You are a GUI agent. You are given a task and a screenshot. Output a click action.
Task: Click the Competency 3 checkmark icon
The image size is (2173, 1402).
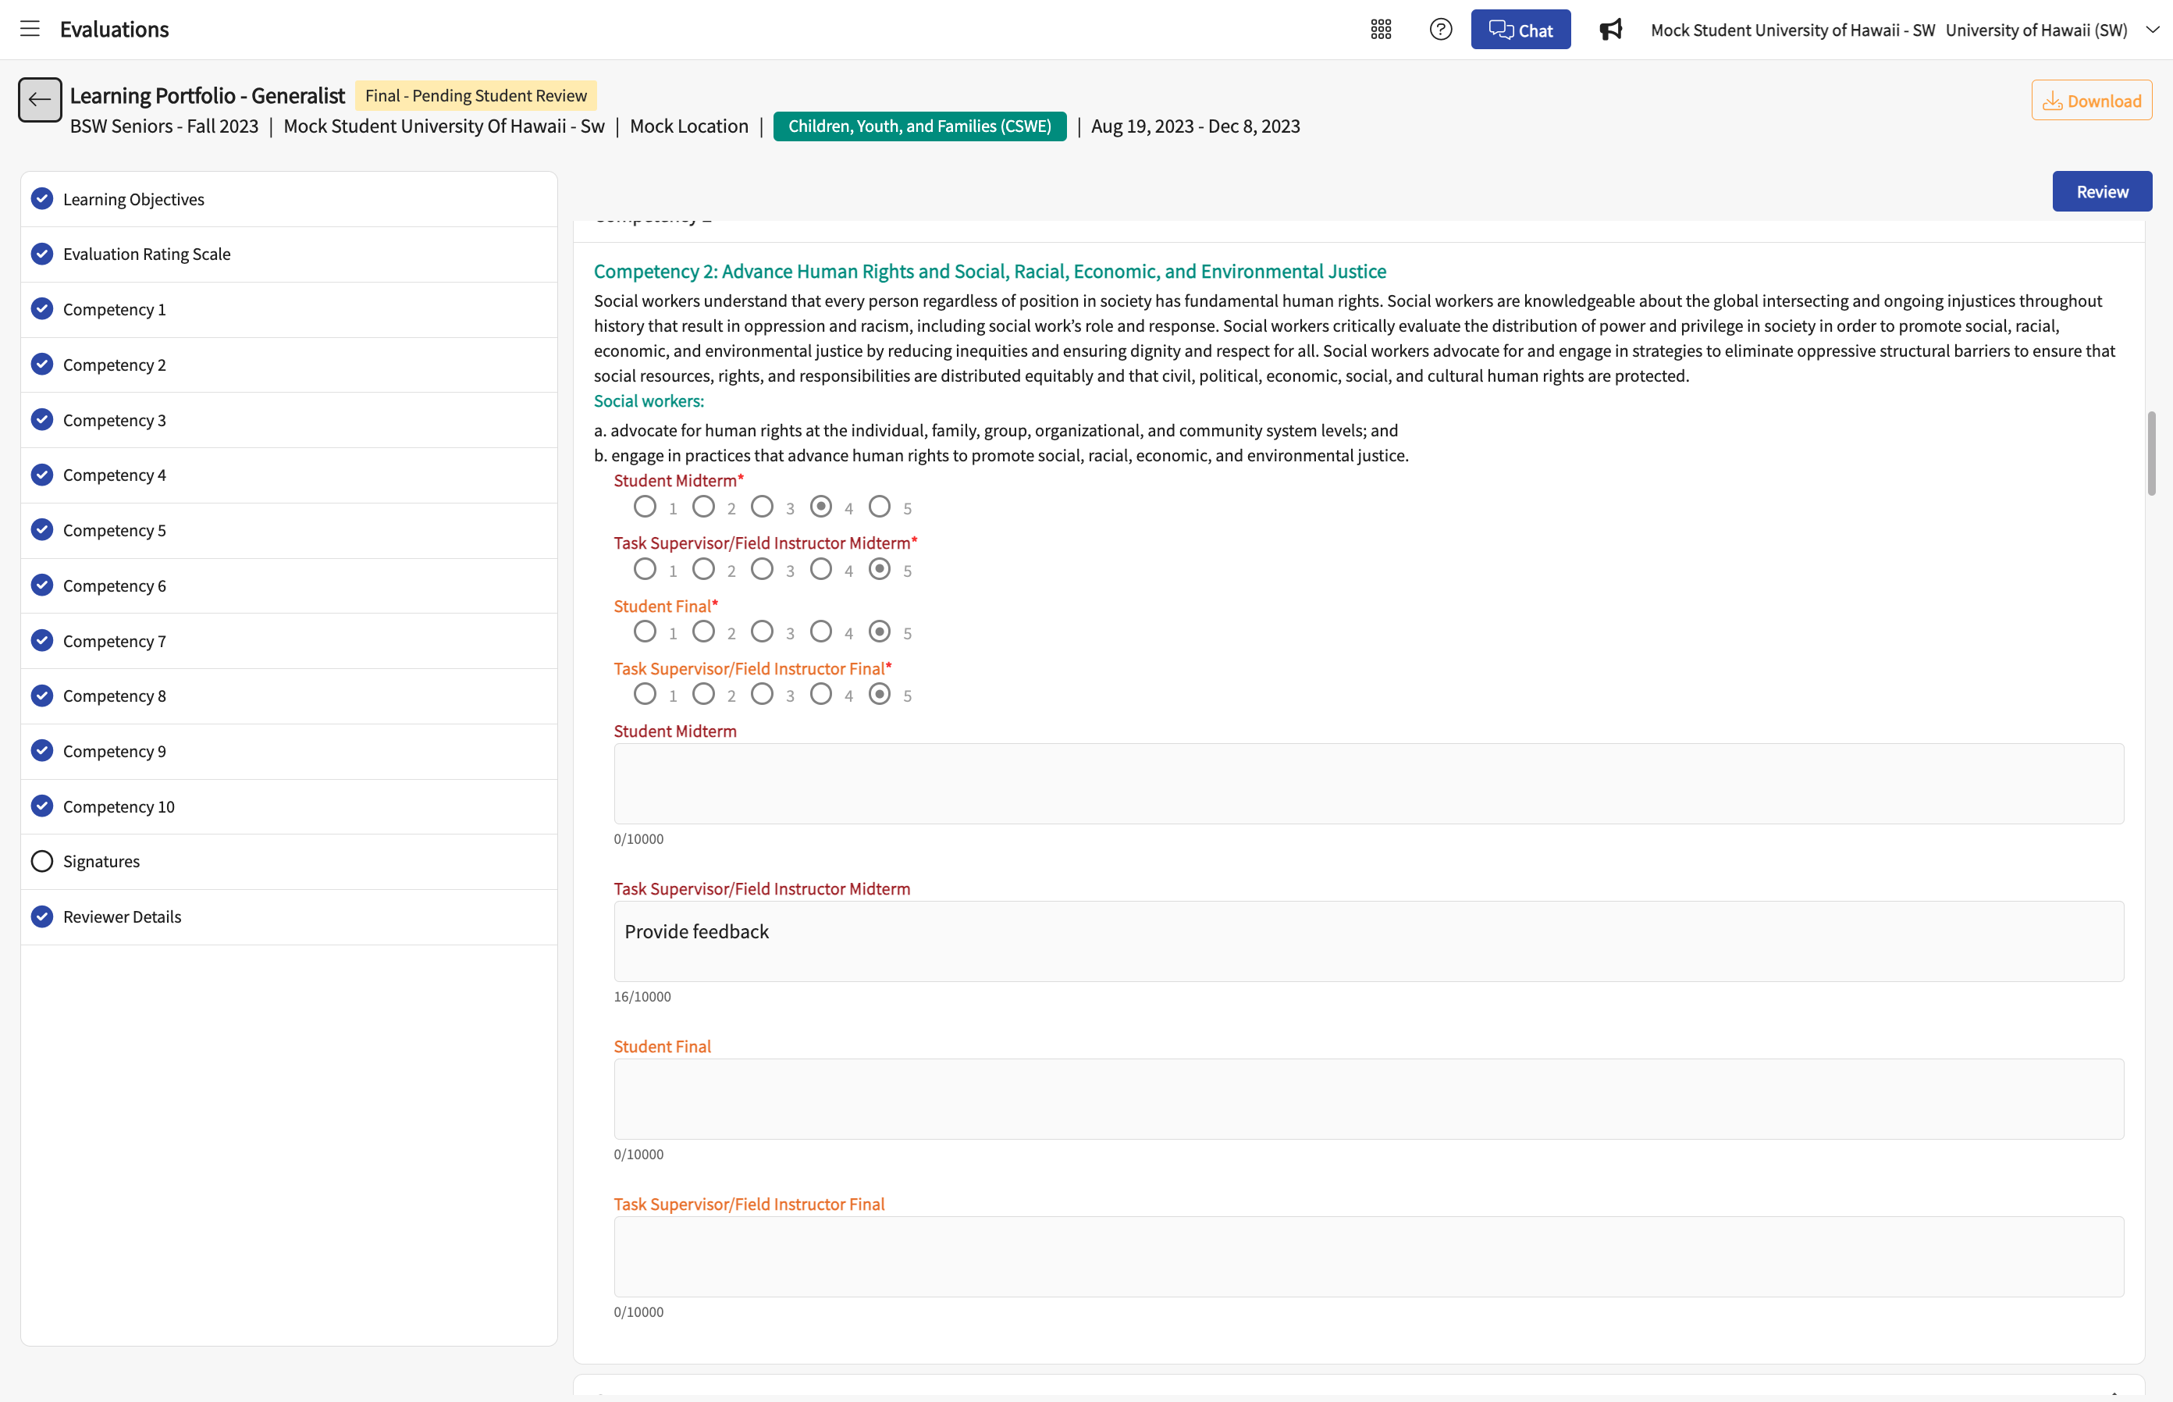(x=42, y=418)
